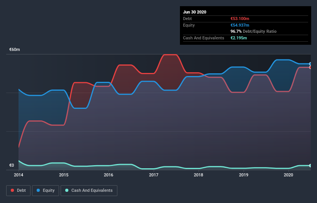Screen dimensions: 317x203
Task: Click the teal Cash legend dot
Action: pos(67,190)
